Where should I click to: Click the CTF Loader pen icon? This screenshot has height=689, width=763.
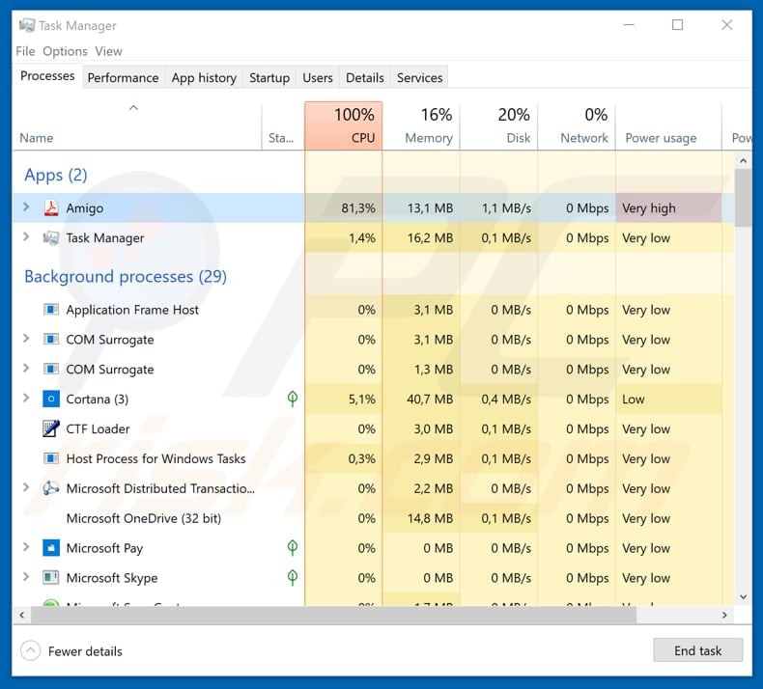pyautogui.click(x=51, y=428)
